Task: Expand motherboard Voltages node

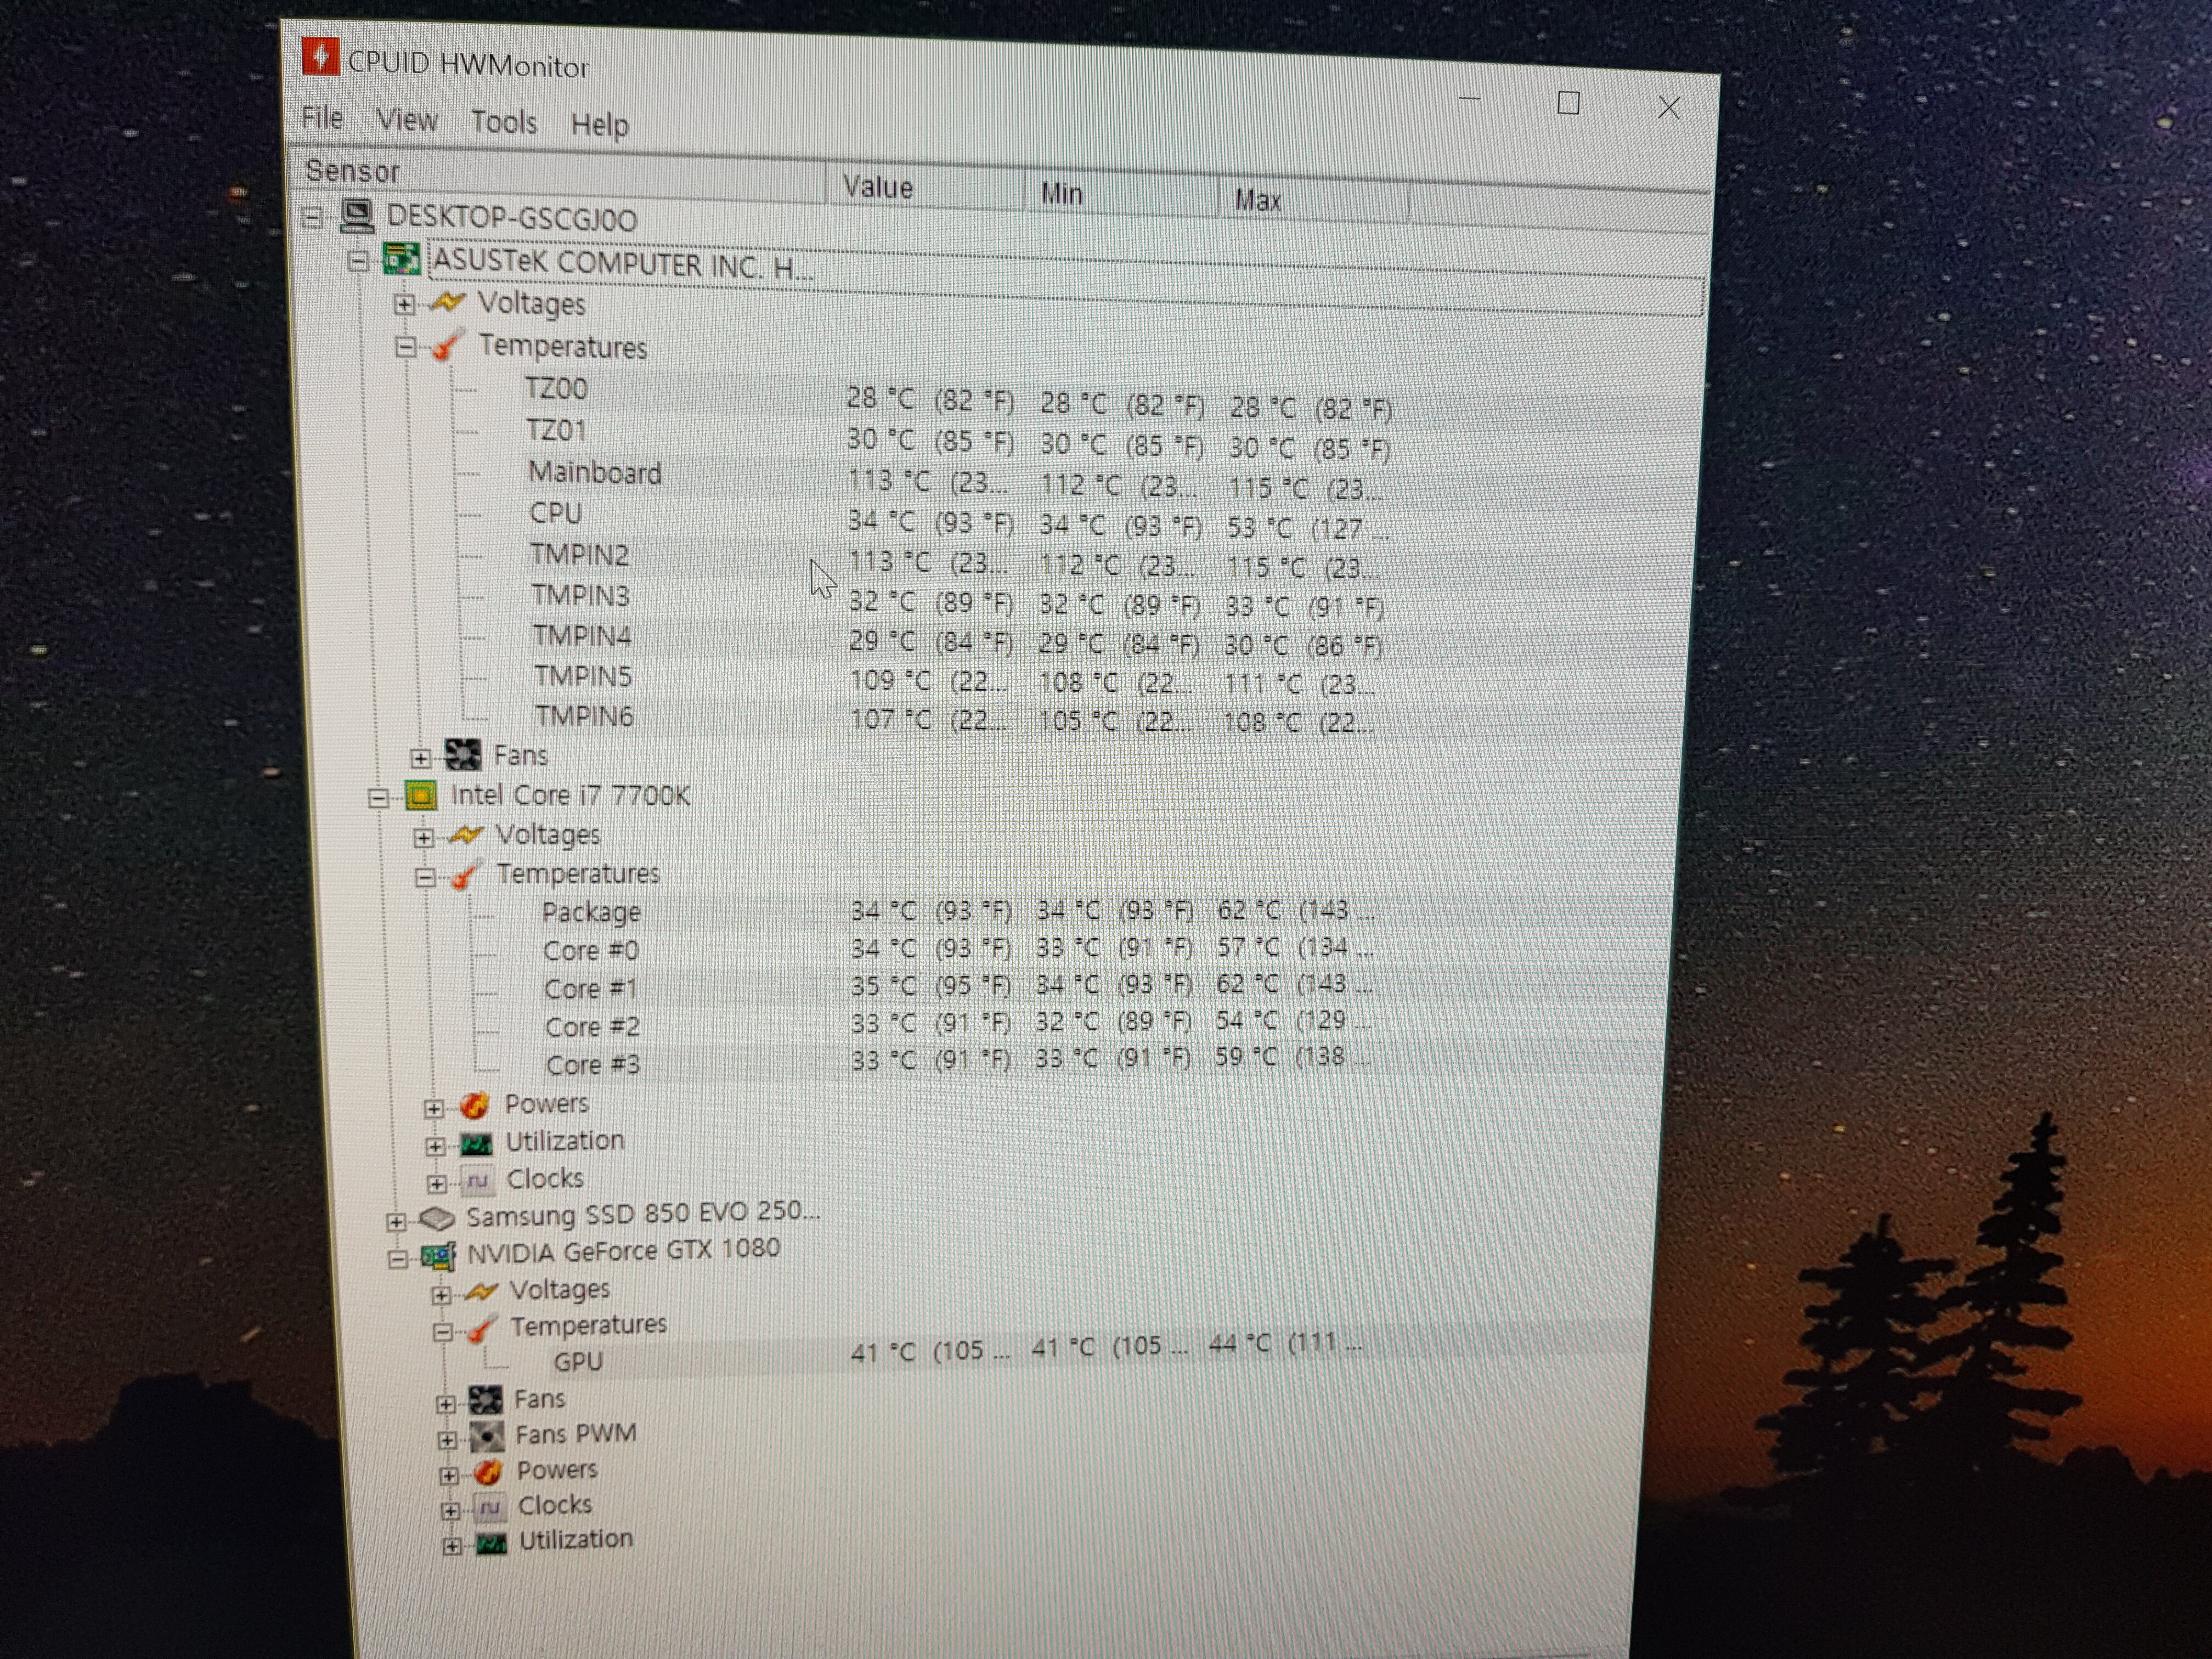Action: [x=404, y=304]
